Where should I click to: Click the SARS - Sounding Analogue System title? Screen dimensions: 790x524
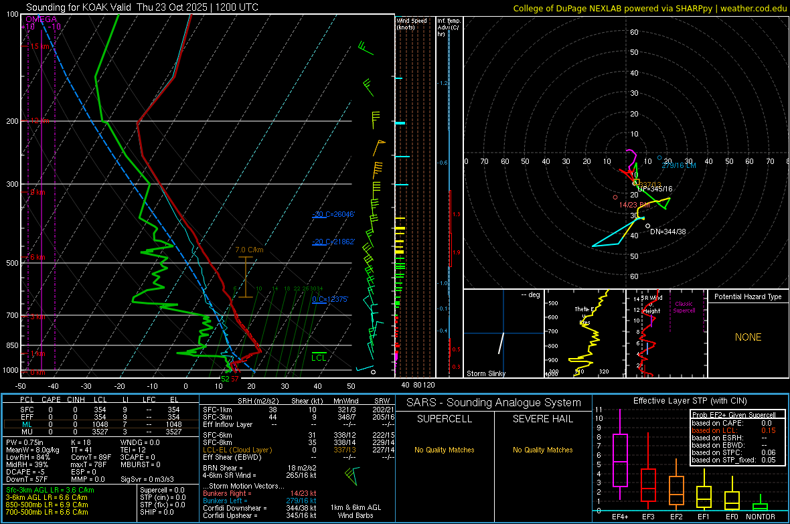point(494,403)
